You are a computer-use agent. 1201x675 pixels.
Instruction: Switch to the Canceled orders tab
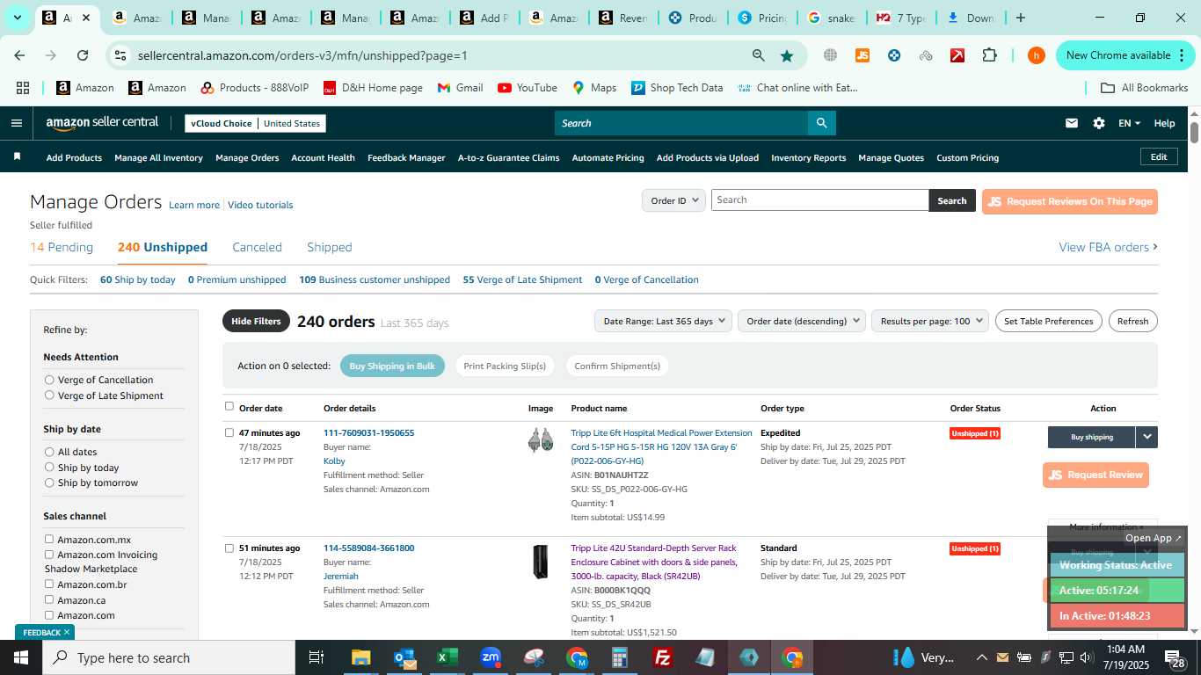pyautogui.click(x=257, y=247)
